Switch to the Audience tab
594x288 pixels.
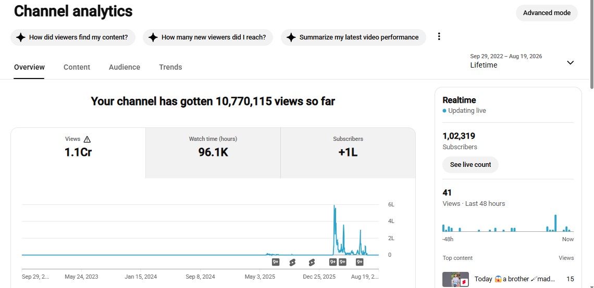(x=124, y=67)
